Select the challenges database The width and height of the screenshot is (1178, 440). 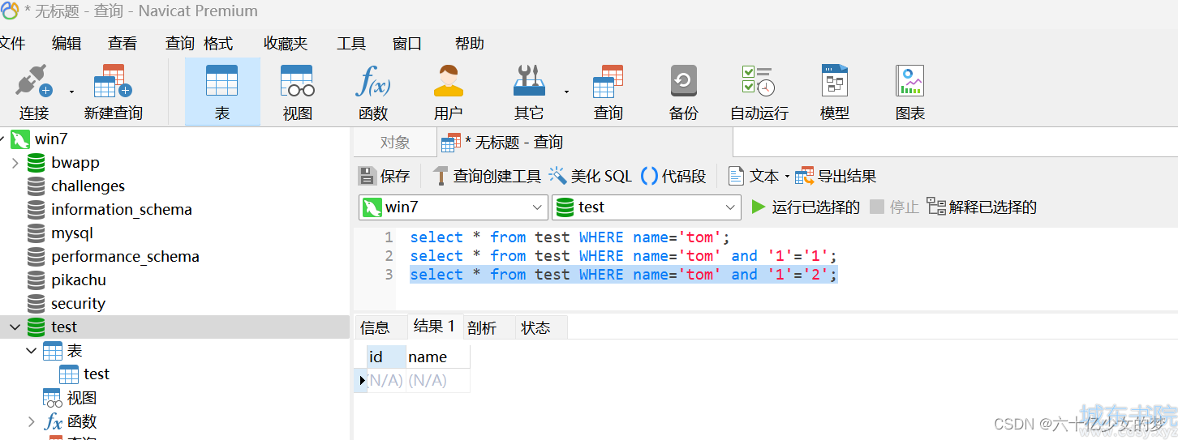[x=88, y=186]
